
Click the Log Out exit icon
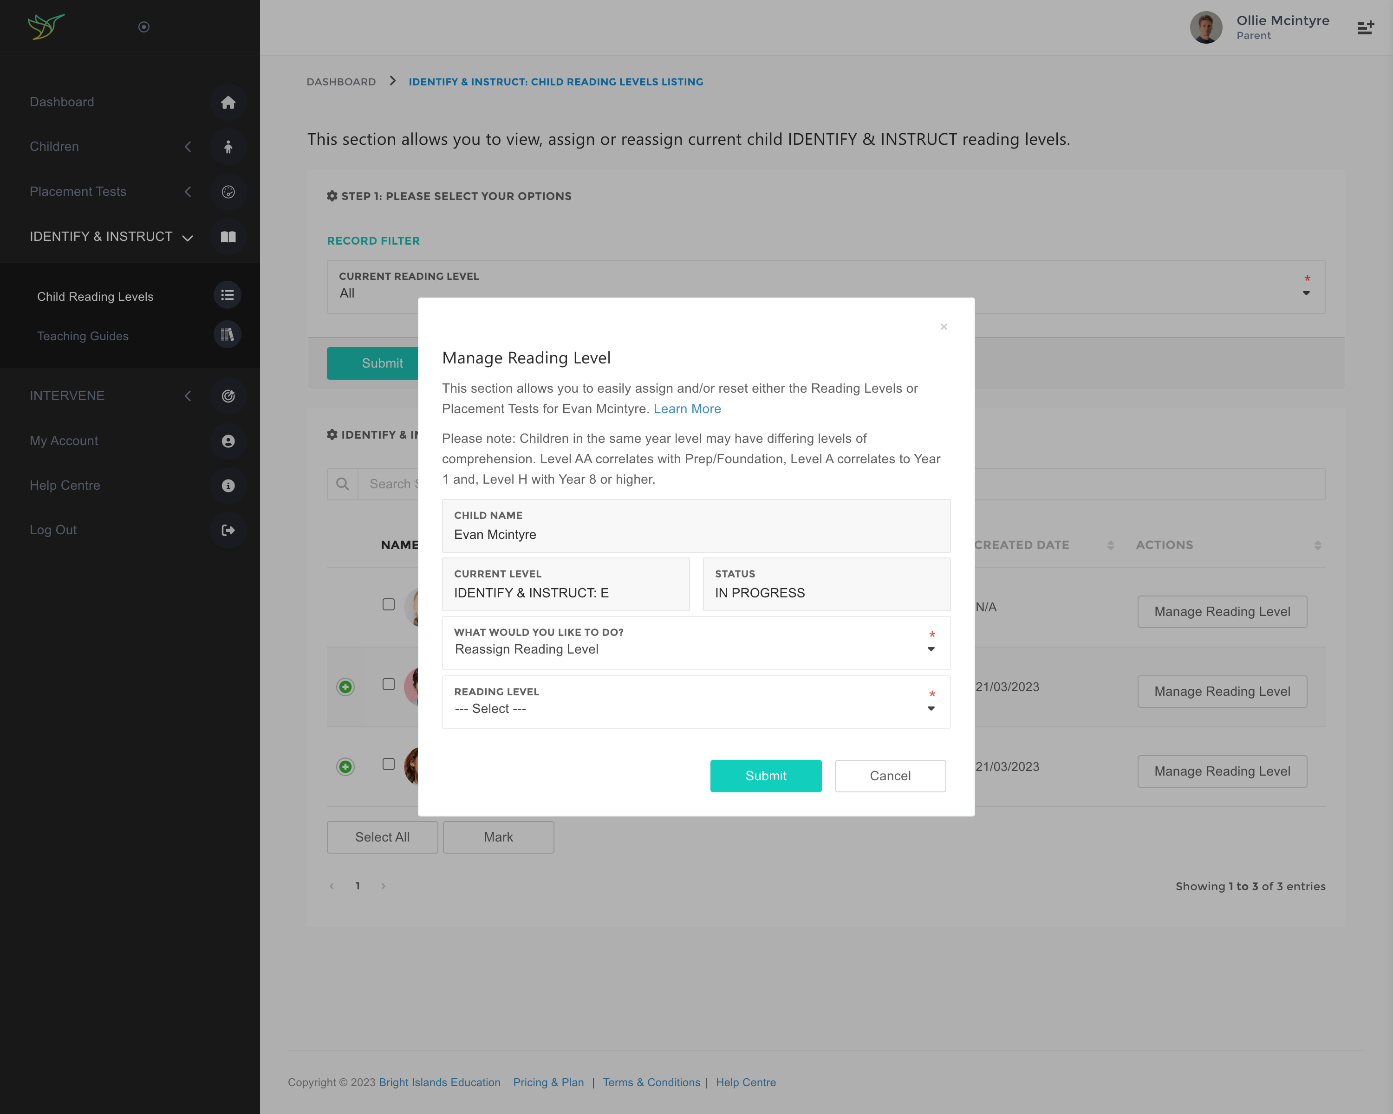pos(228,530)
